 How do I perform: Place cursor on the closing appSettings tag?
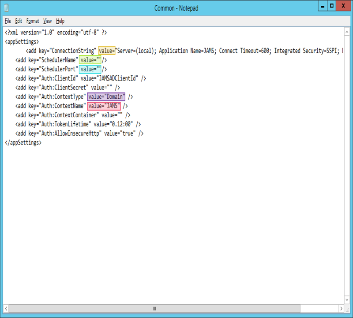click(x=23, y=143)
